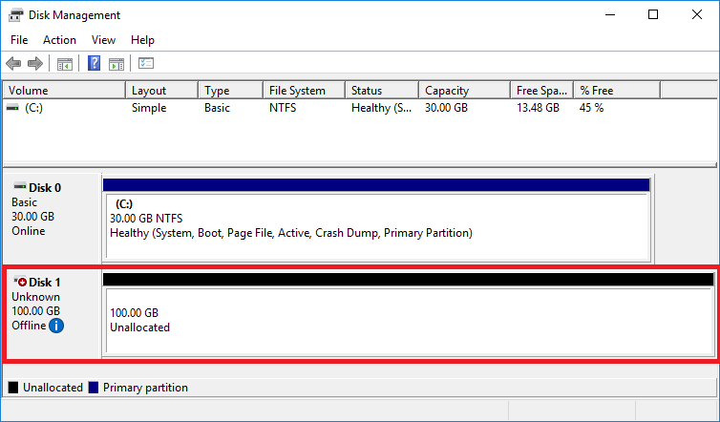Screen dimensions: 720x422
Task: Click the Disk 1 offline info icon
Action: [x=56, y=326]
